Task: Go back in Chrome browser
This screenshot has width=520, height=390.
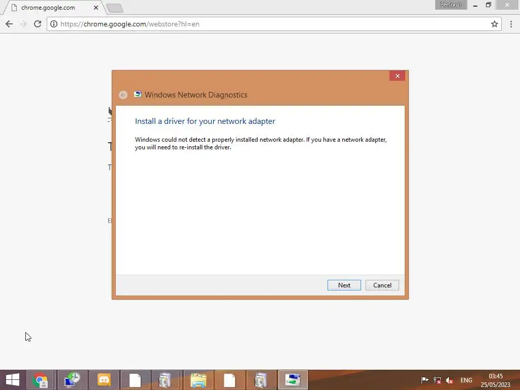Action: coord(9,24)
